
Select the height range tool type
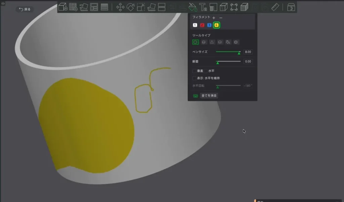[220, 42]
